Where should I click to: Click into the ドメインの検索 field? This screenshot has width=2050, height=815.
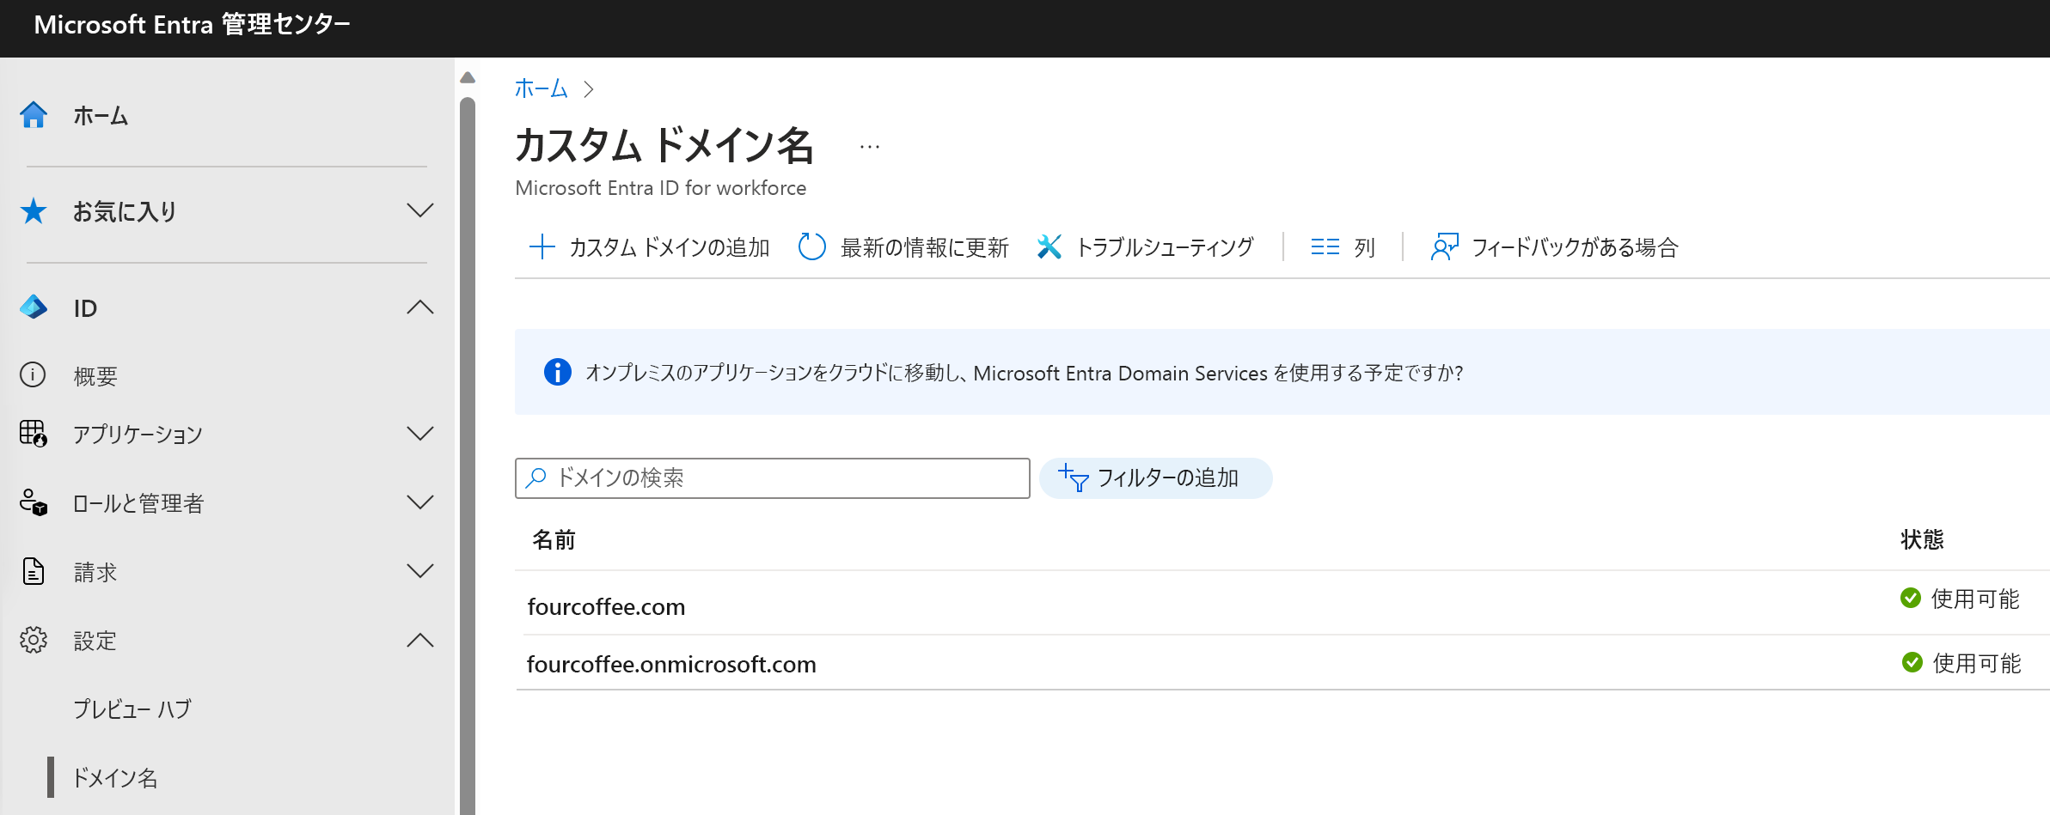(x=773, y=477)
